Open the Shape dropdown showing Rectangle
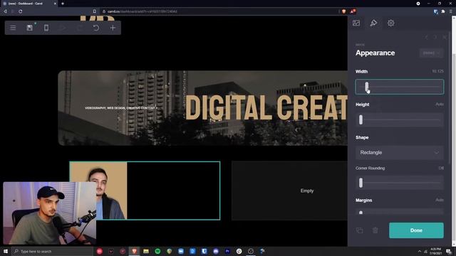 [x=400, y=152]
